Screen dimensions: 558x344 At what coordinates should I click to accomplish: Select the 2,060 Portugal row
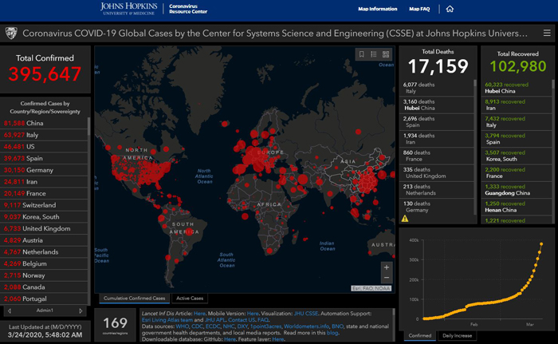tap(44, 299)
